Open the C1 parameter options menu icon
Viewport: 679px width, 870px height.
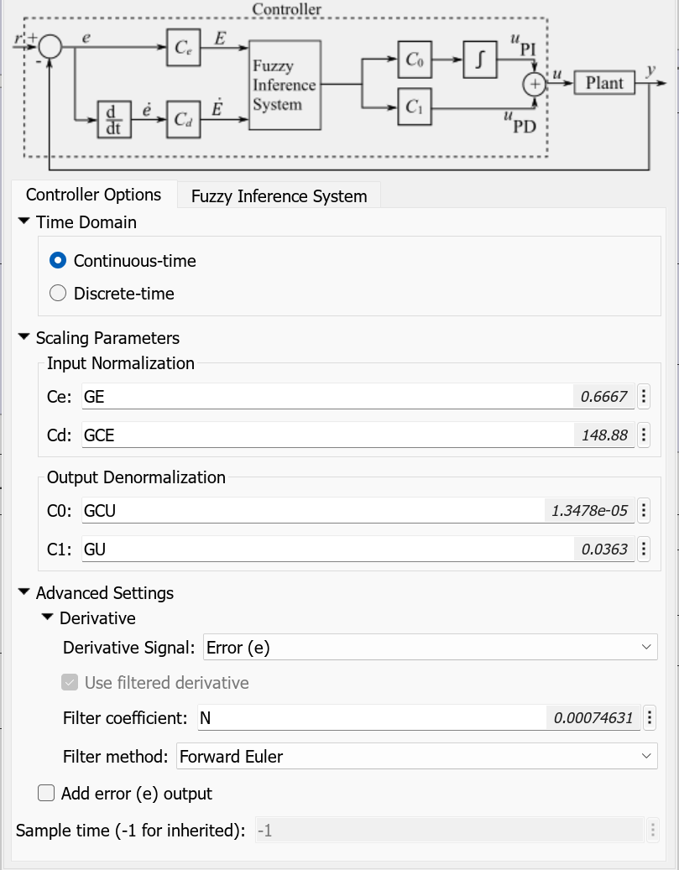click(644, 549)
